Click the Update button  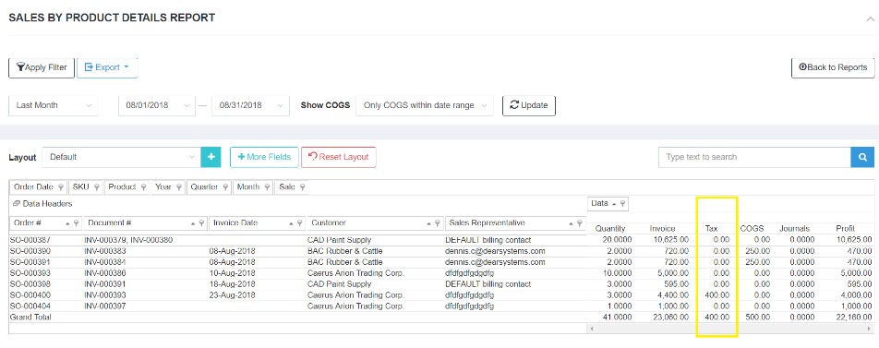(x=529, y=105)
